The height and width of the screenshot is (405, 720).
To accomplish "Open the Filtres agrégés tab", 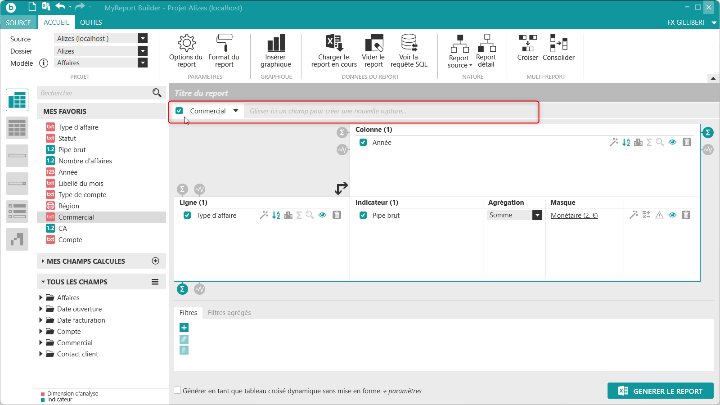I will pyautogui.click(x=229, y=313).
